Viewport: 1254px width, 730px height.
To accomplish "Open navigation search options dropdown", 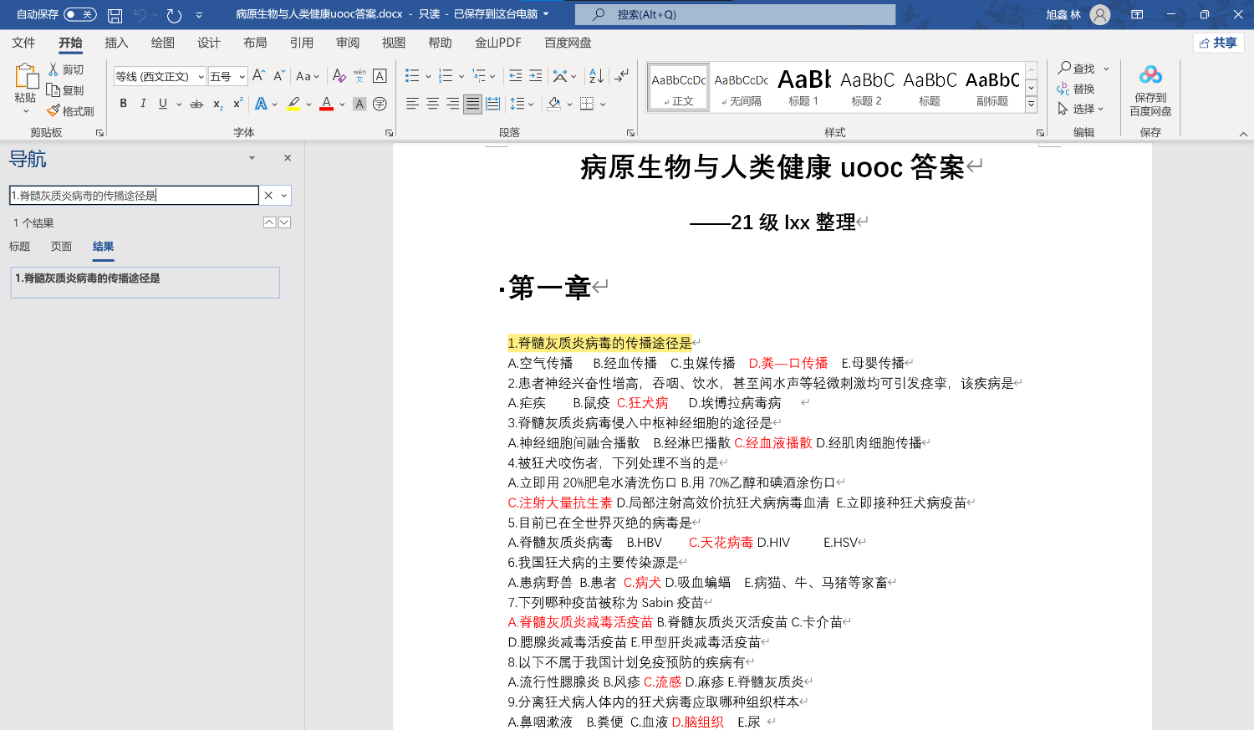I will 284,196.
